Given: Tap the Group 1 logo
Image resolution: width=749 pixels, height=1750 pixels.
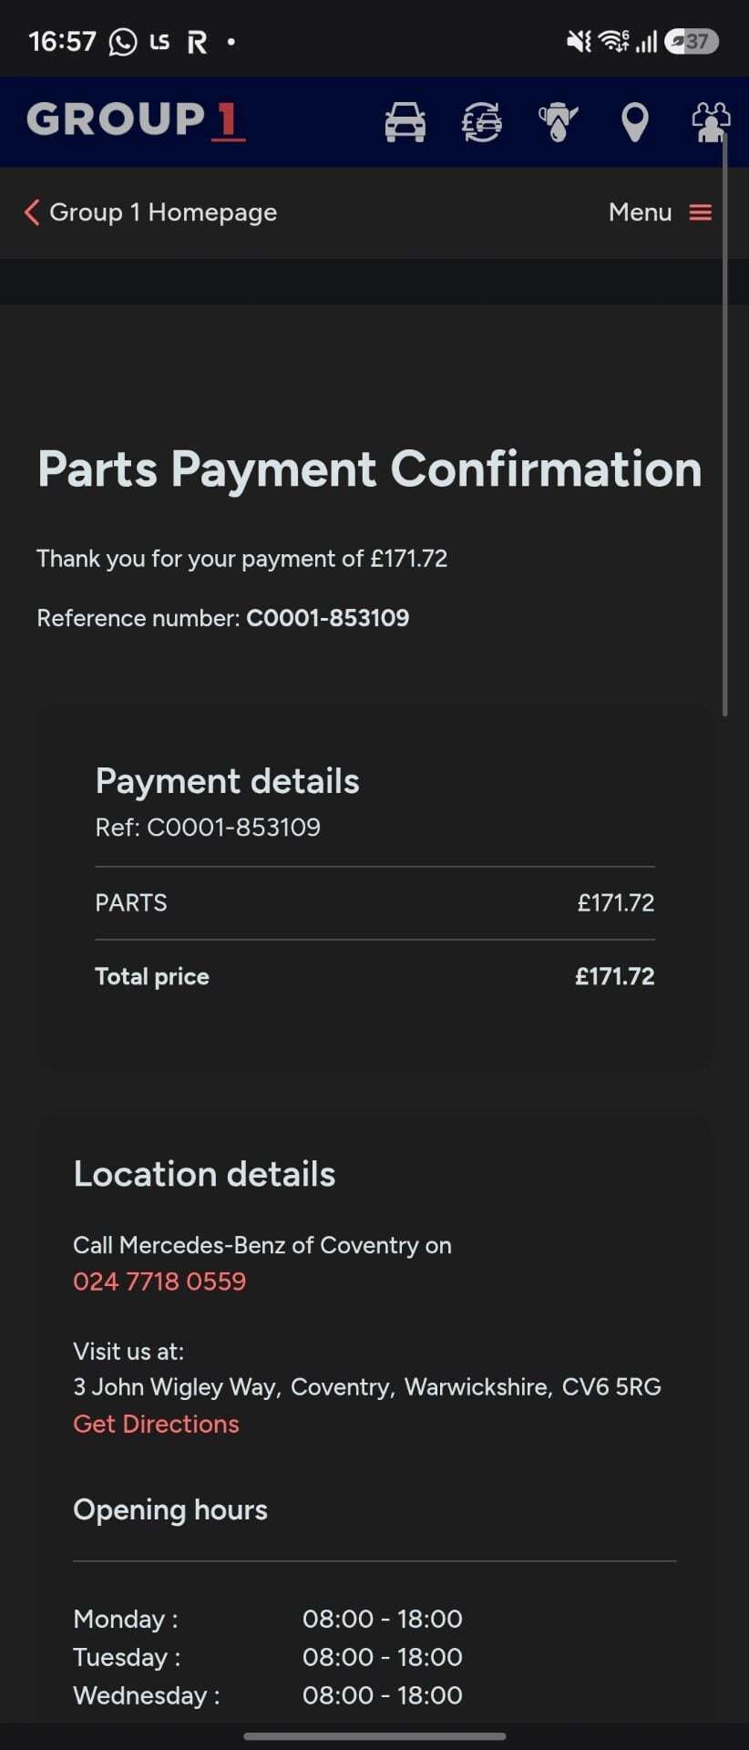Looking at the screenshot, I should point(136,120).
